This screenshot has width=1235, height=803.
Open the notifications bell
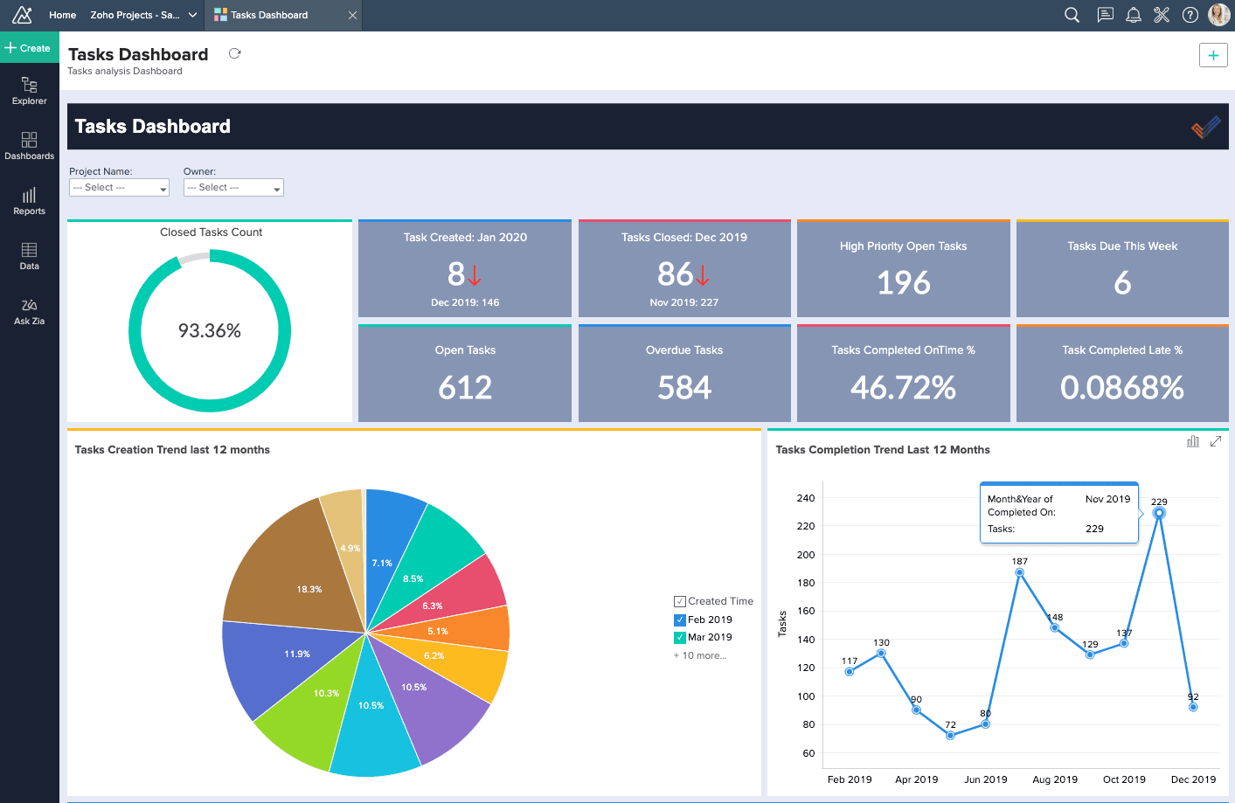[x=1134, y=15]
